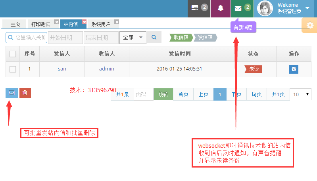The image size is (317, 181).
Task: Click the 有新消息 tooltip bubble
Action: click(x=243, y=27)
